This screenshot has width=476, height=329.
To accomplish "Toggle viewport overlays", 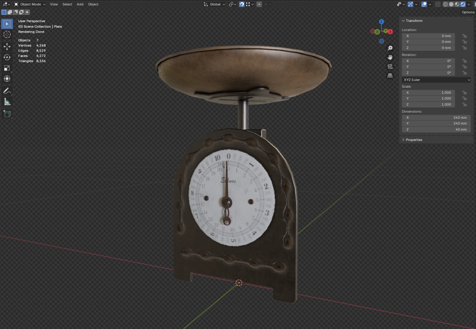I will pos(424,4).
